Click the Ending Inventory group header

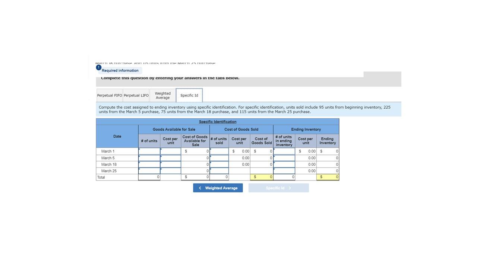pyautogui.click(x=306, y=130)
